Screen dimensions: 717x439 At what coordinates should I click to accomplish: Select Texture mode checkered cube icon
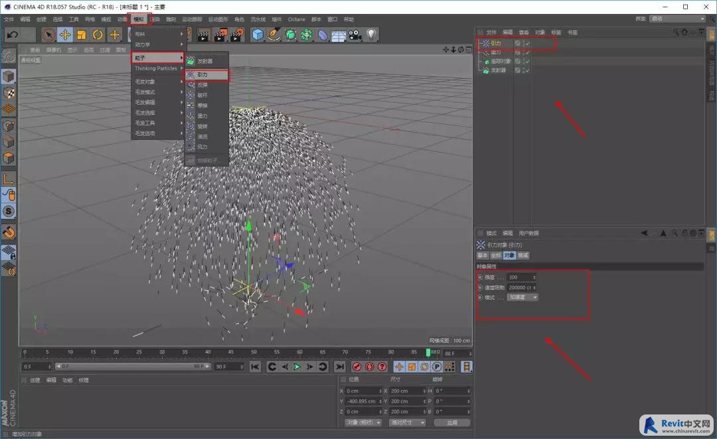coord(9,94)
